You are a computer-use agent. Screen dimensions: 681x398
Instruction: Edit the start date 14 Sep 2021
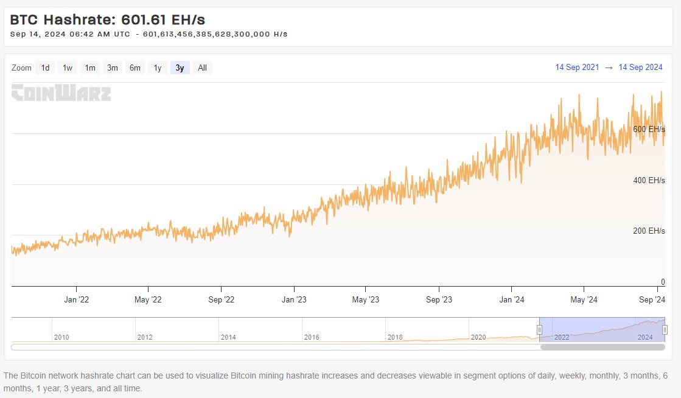577,68
